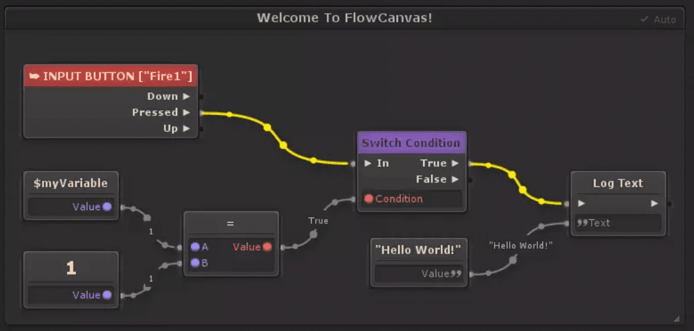The width and height of the screenshot is (694, 331).
Task: Click the yellow wire from Pressed to In
Action: click(276, 135)
